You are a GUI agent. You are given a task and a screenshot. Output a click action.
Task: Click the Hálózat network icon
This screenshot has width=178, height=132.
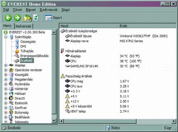click(11, 94)
